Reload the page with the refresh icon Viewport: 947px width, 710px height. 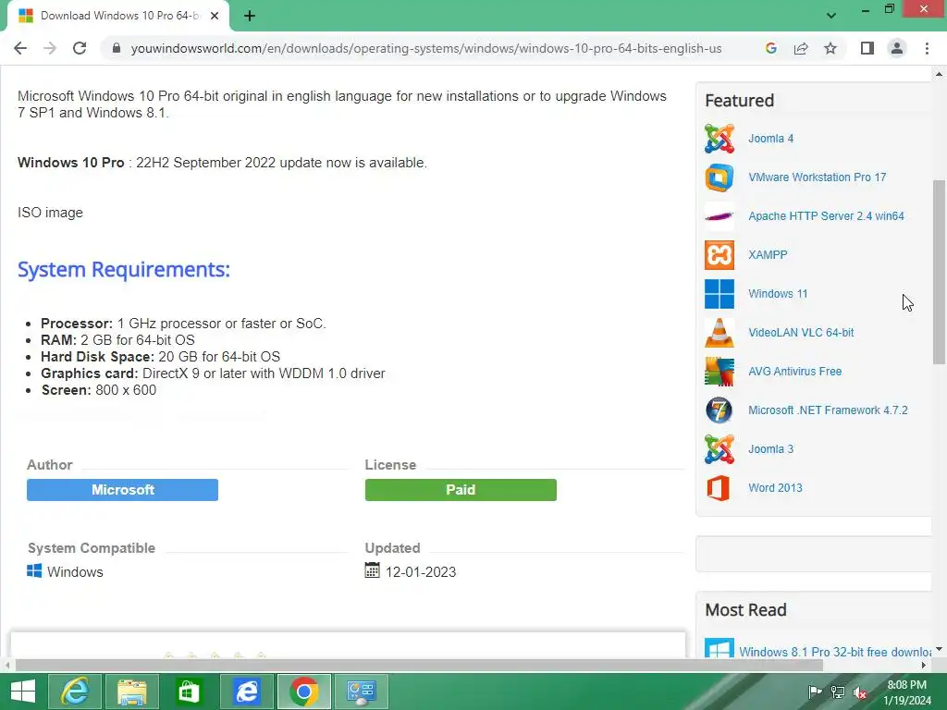[80, 48]
